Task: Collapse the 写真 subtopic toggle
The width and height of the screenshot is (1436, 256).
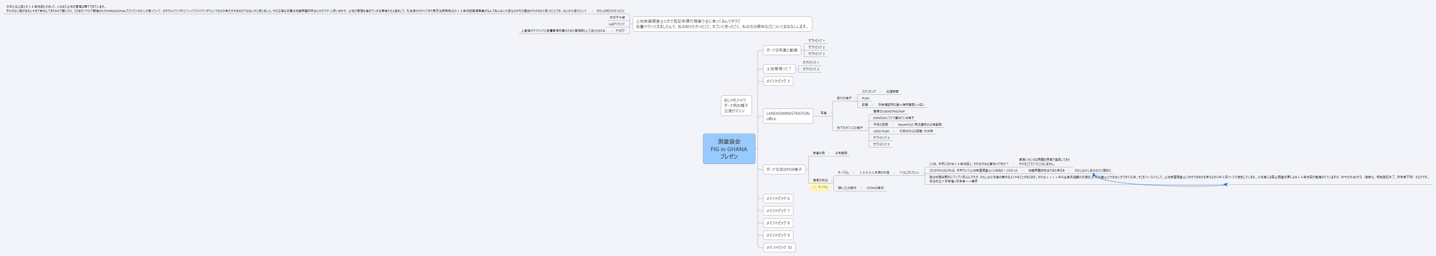Action: (831, 113)
